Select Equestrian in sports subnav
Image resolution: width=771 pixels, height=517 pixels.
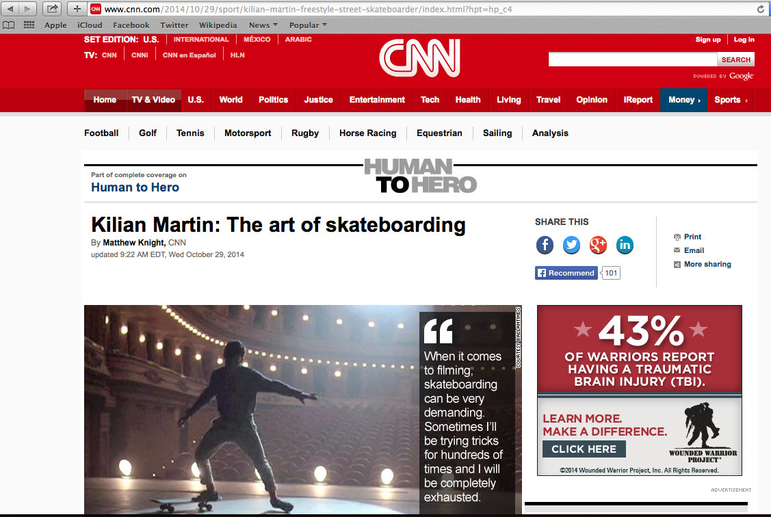439,133
